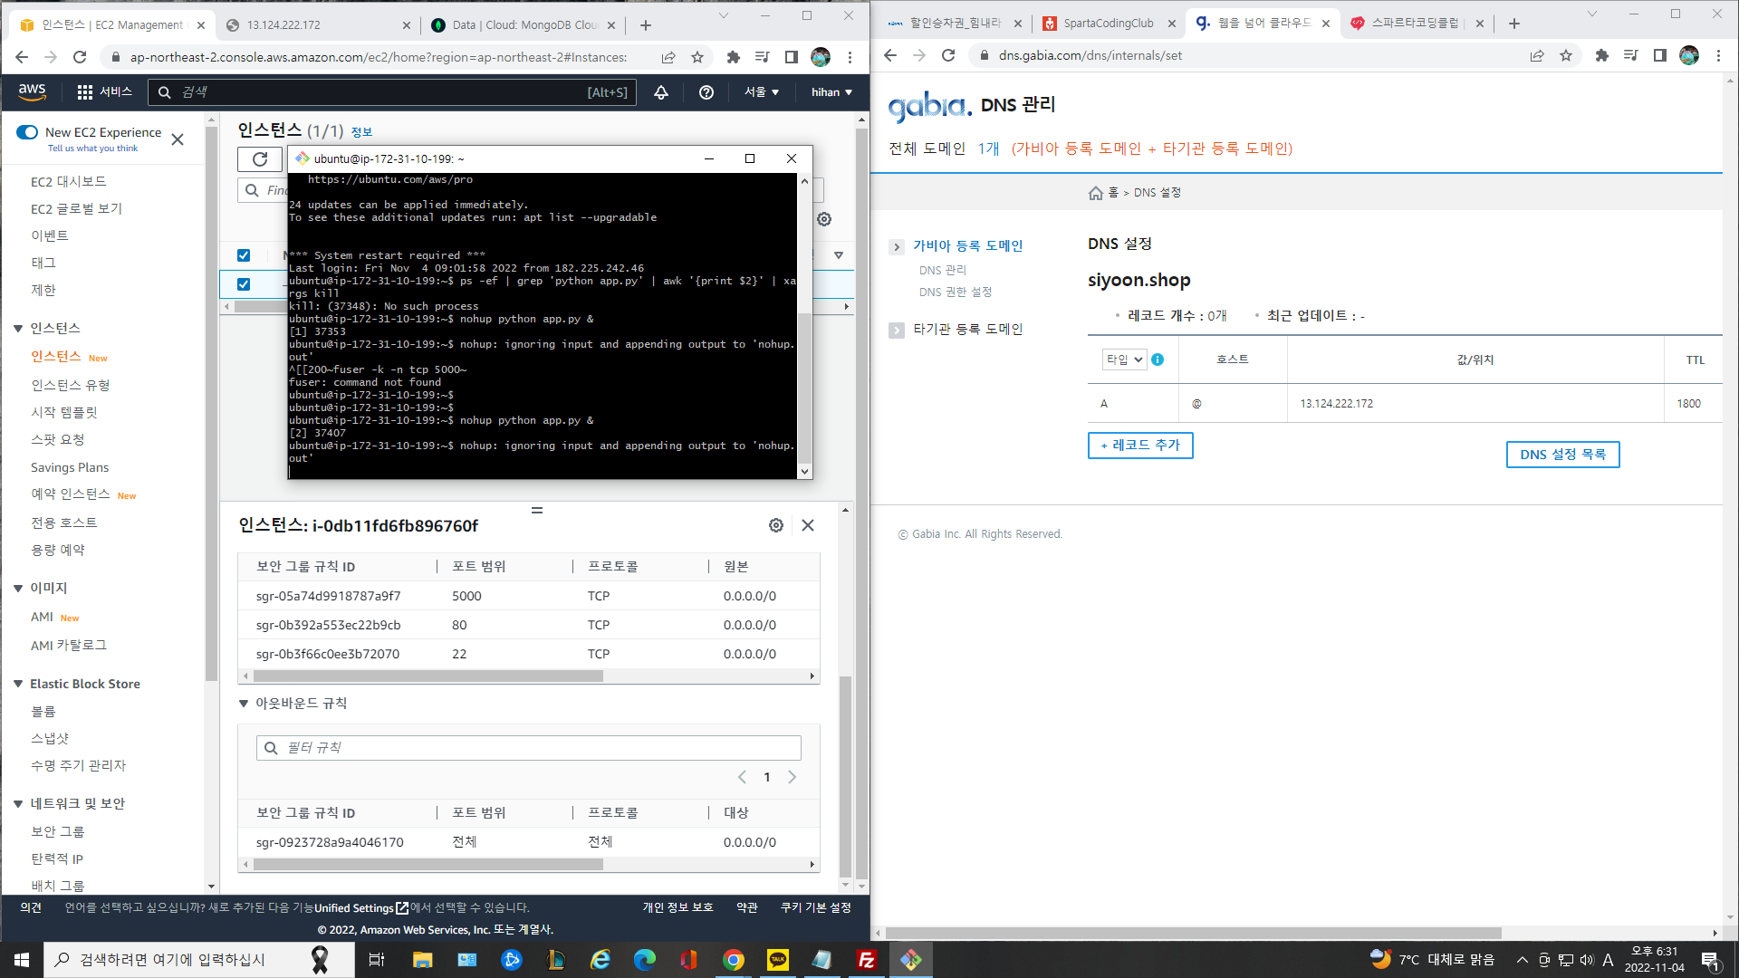Open Unified Settings link in footer

(360, 908)
